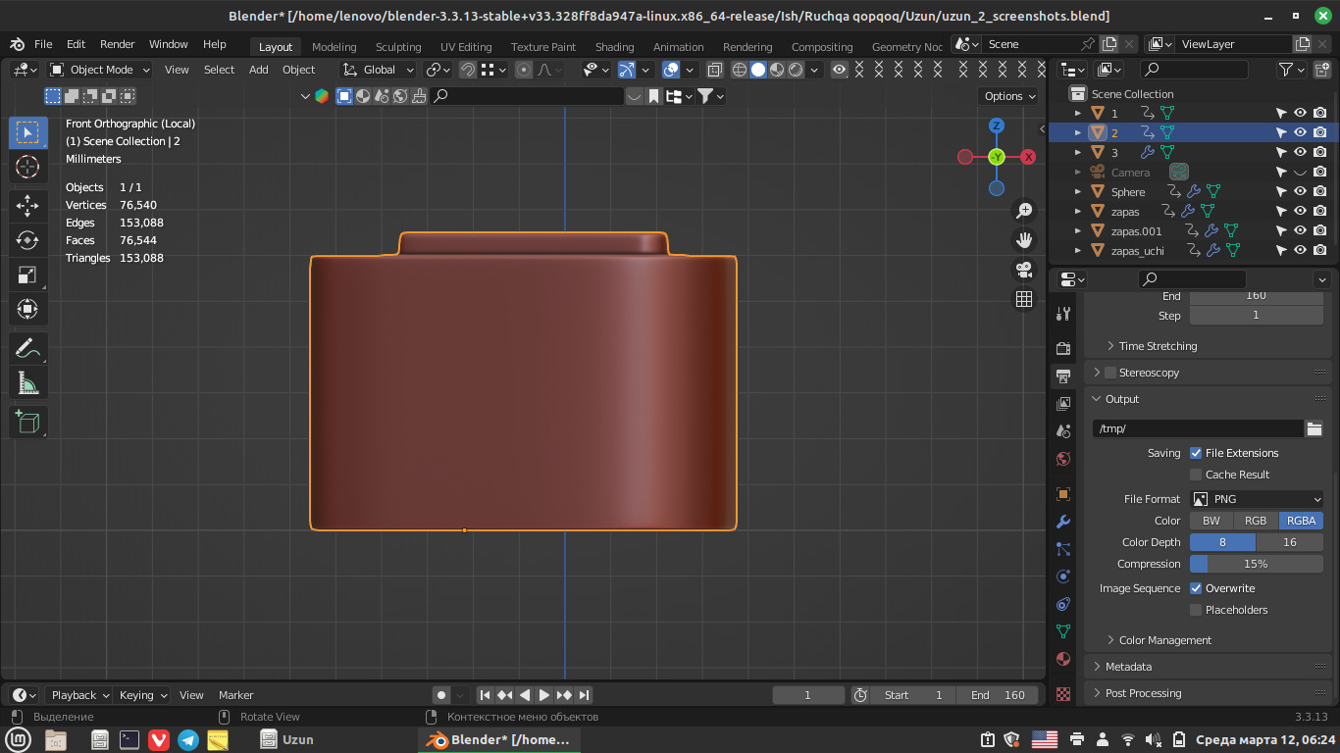Hide the Sphere object in viewport
This screenshot has height=753, width=1340.
(x=1301, y=191)
